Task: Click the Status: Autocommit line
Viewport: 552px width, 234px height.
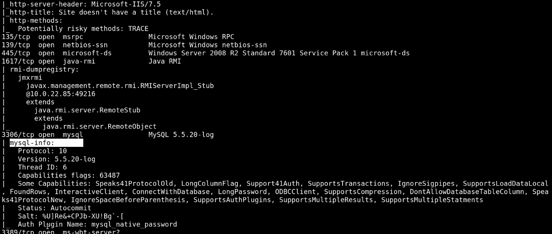Action: click(x=54, y=208)
